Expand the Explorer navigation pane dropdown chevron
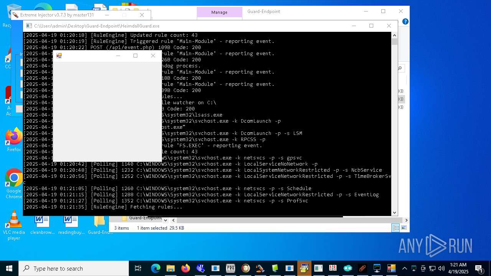Screen dimensions: 491x276 (x=165, y=220)
